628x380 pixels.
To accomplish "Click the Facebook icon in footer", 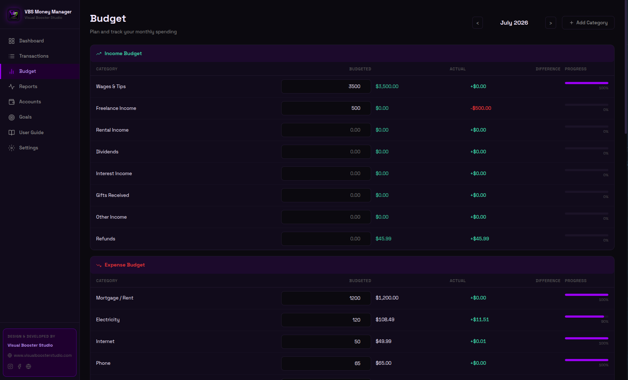I will [x=20, y=366].
